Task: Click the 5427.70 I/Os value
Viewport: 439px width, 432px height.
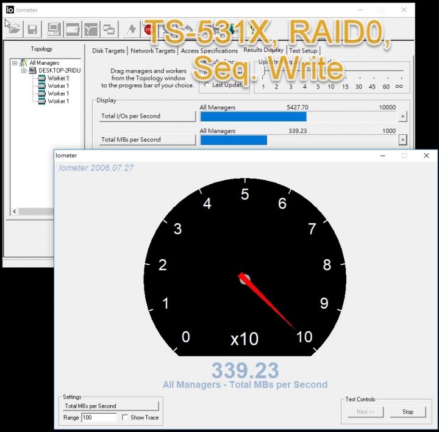Action: tap(298, 107)
